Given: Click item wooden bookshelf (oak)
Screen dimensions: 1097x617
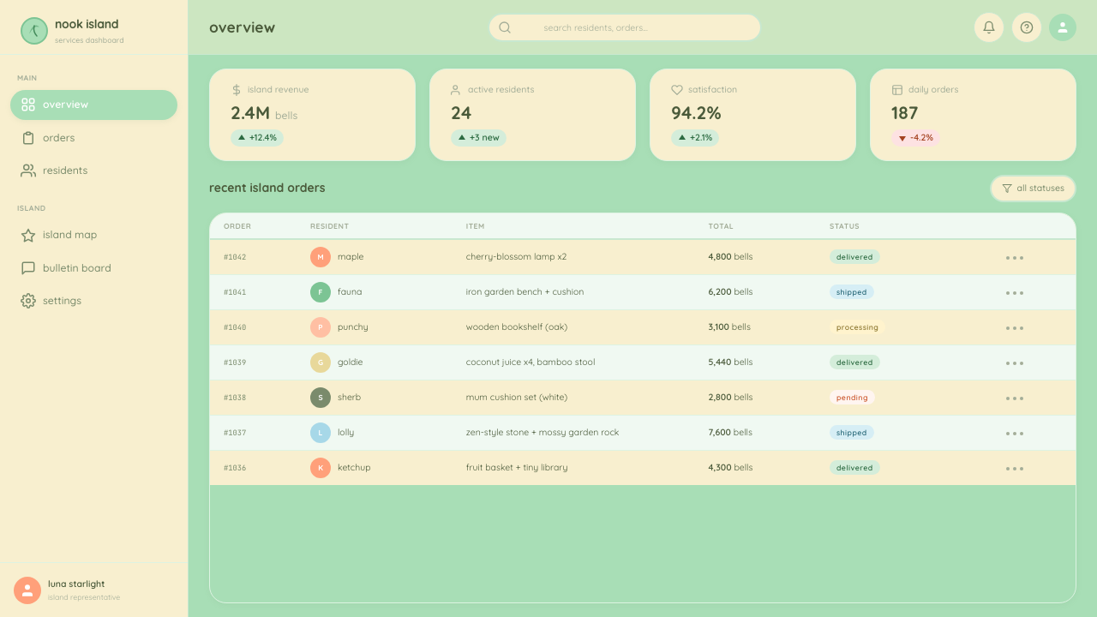Looking at the screenshot, I should (x=517, y=327).
